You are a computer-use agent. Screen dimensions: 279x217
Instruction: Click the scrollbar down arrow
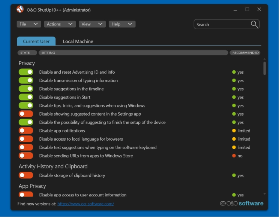coord(265,194)
